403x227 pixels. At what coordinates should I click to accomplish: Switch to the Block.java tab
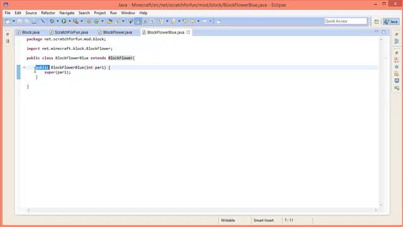point(28,32)
